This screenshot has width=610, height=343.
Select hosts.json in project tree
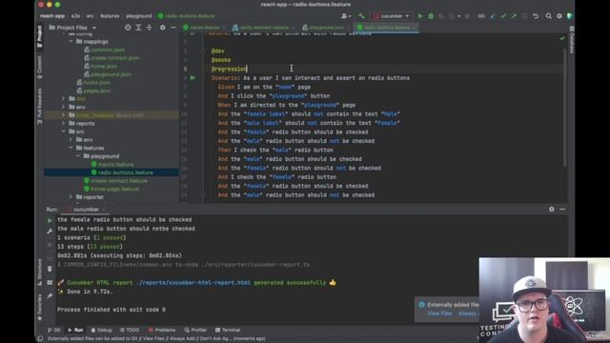point(96,83)
